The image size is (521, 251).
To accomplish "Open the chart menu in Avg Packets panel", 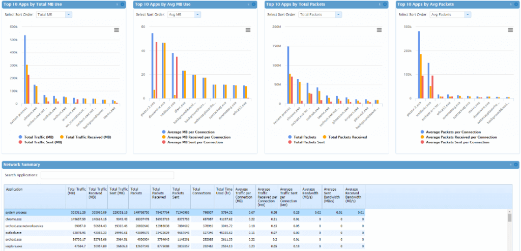I will pyautogui.click(x=510, y=30).
